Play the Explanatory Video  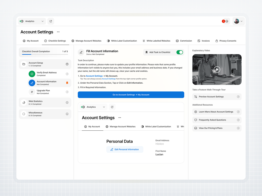(x=217, y=70)
